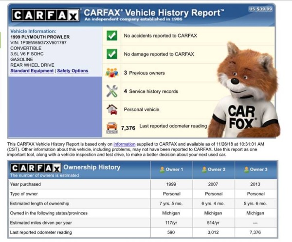
Task: Click the CARFAX logo in Ownership History
Action: 35,168
